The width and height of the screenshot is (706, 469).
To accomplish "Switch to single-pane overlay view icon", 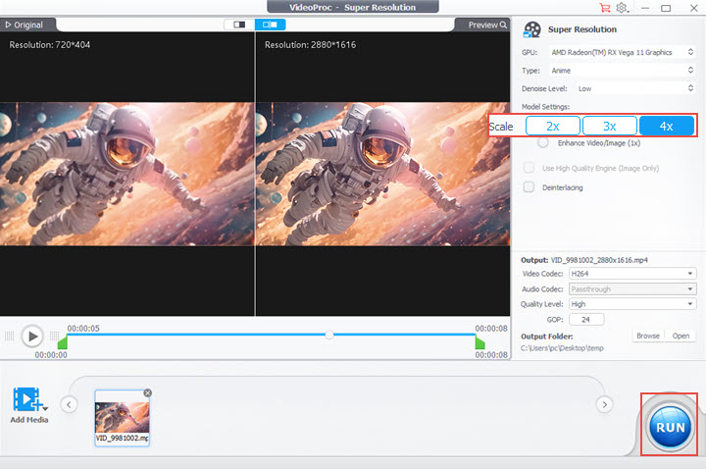I will pos(239,25).
